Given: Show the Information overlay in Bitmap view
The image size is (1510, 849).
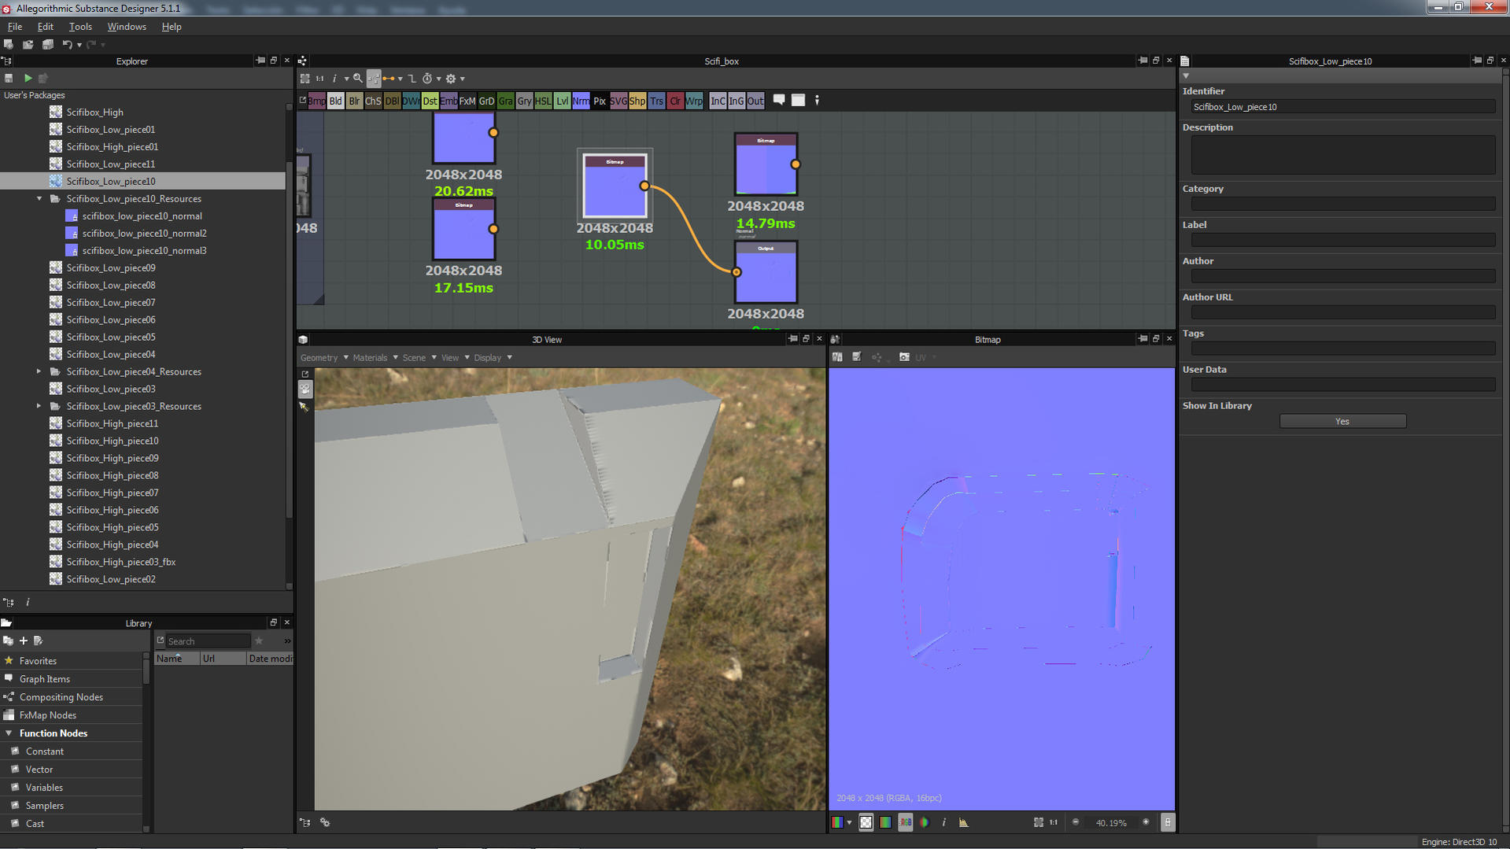Looking at the screenshot, I should 943,822.
